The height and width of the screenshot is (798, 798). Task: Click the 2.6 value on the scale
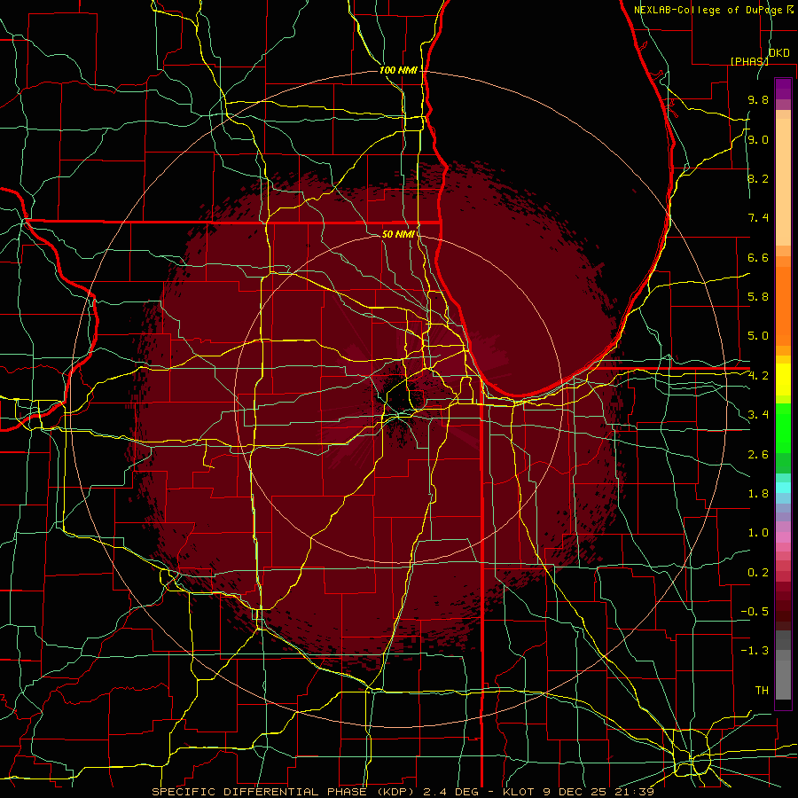point(758,454)
